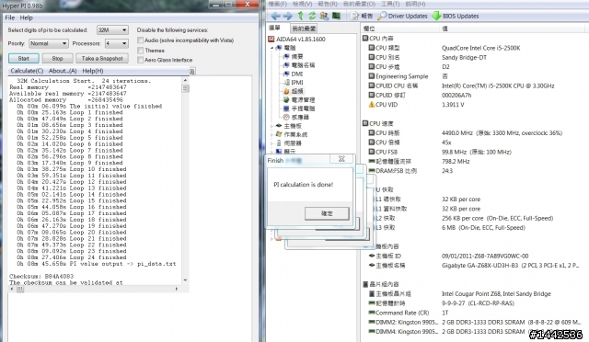Viewport: 589px width, 342px height.
Task: Click the horizontal scrollbar right arrow in log
Action: coord(177,289)
